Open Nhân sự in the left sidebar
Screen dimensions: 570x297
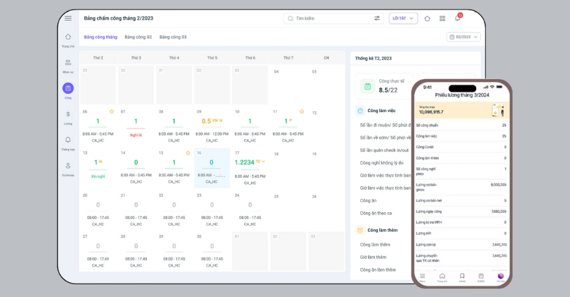point(68,64)
